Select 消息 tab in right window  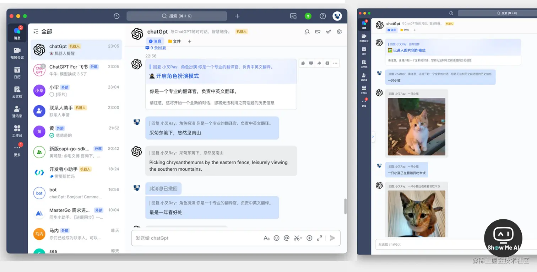tap(391, 30)
